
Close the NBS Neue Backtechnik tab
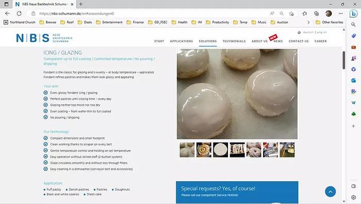pyautogui.click(x=72, y=4)
